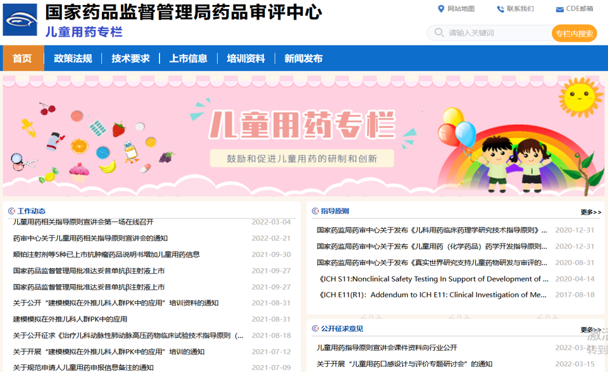Open the ICH S11 Nonclinical Safety Testing link
608x372 pixels.
(434, 279)
